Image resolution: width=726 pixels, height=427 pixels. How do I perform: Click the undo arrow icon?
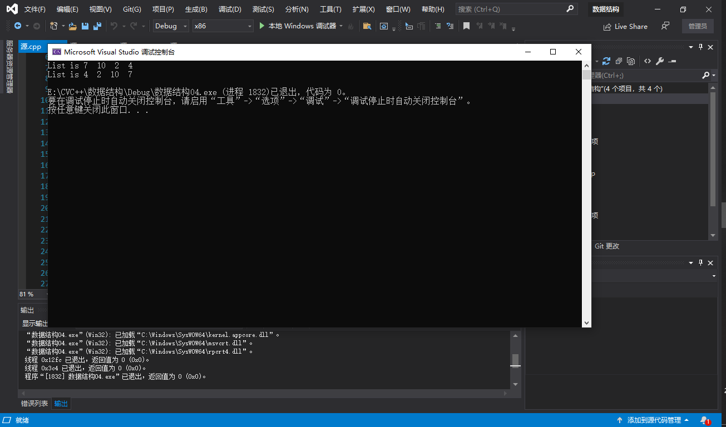click(114, 26)
